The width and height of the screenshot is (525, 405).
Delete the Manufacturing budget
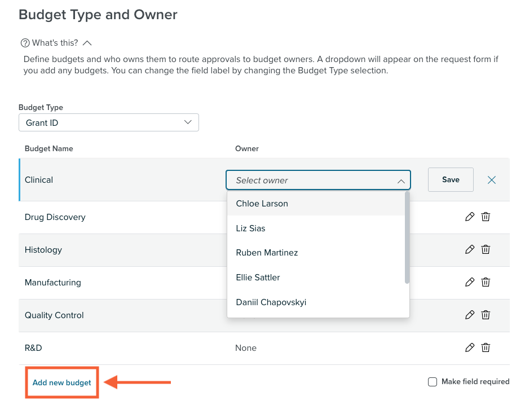coord(486,282)
